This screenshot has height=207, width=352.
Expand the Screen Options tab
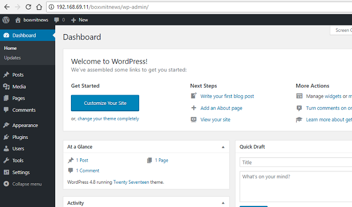(x=342, y=30)
